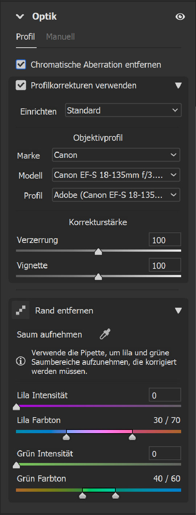Viewport: 196px width, 515px height.
Task: Click the Grün Intensität slider handle
Action: coord(16,465)
